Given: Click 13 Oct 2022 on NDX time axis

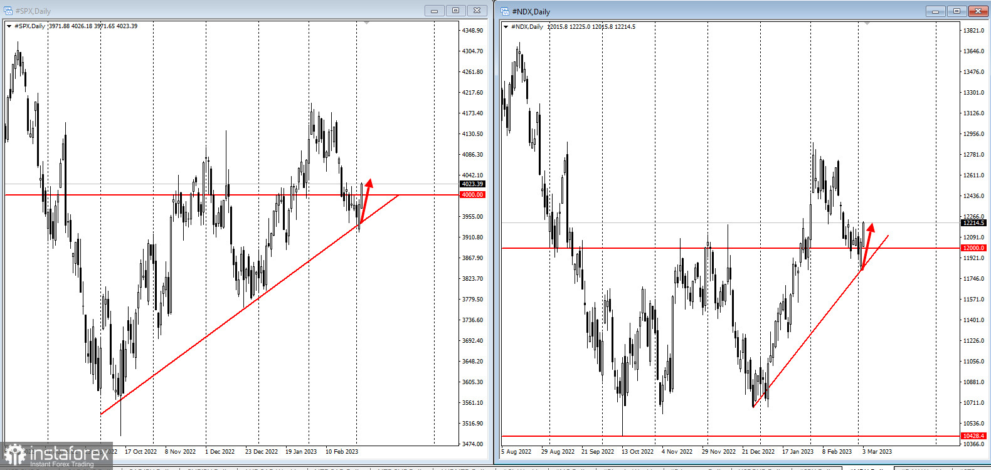Looking at the screenshot, I should point(637,452).
